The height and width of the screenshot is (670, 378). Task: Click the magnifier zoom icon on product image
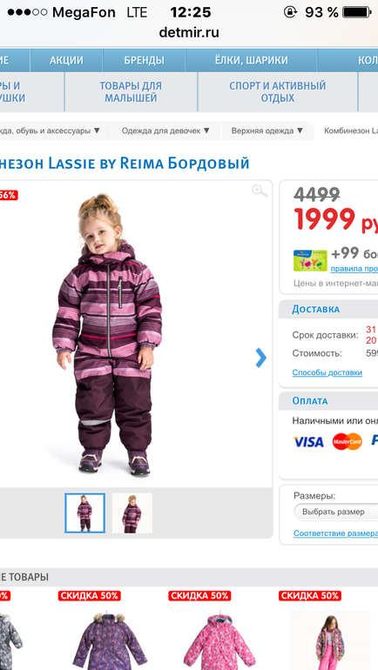point(260,191)
